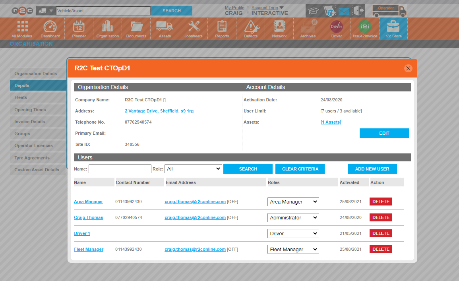Image resolution: width=459 pixels, height=281 pixels.
Task: Click the graduation cap training icon
Action: pos(314,11)
